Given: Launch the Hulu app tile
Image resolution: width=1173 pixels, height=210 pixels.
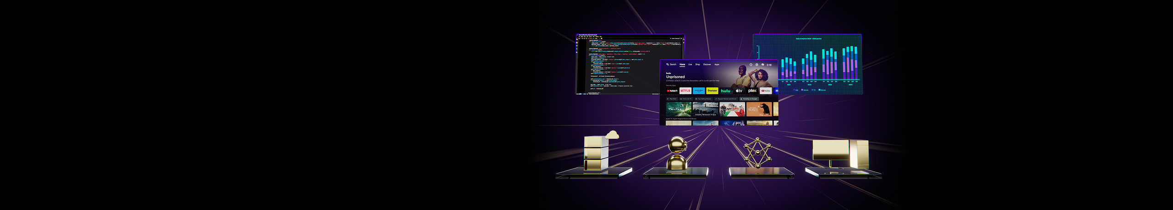Looking at the screenshot, I should coord(725,91).
